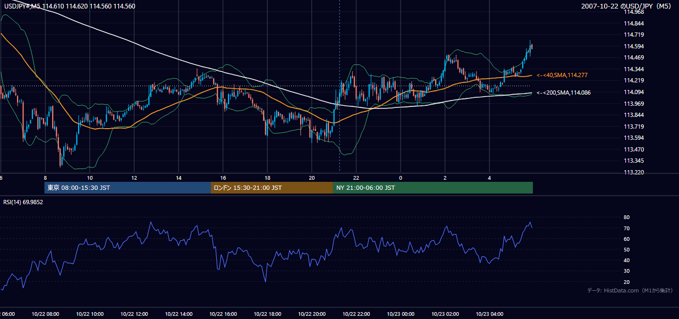
Task: Select the NY 21:00-06:00 JST session bar
Action: pos(433,188)
